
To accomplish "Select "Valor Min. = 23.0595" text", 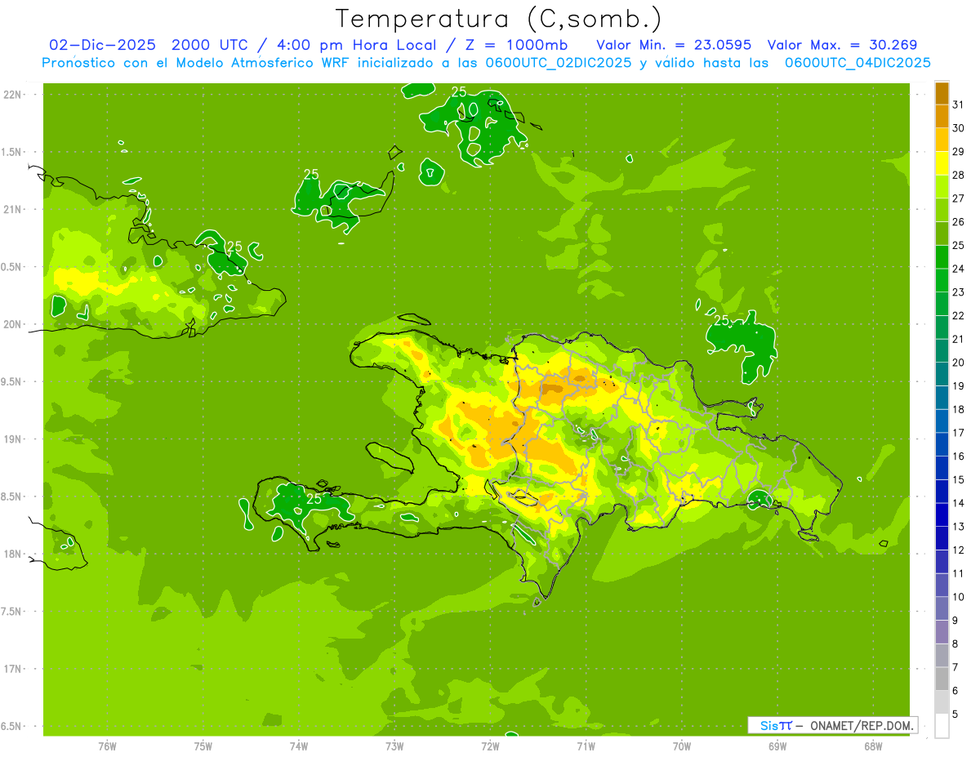I will pos(674,45).
